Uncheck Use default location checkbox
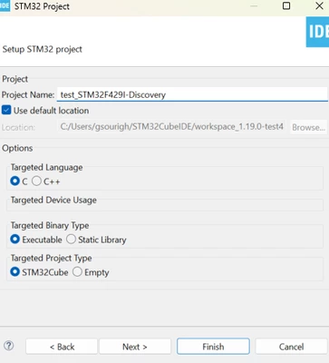The height and width of the screenshot is (363, 329). 6,110
